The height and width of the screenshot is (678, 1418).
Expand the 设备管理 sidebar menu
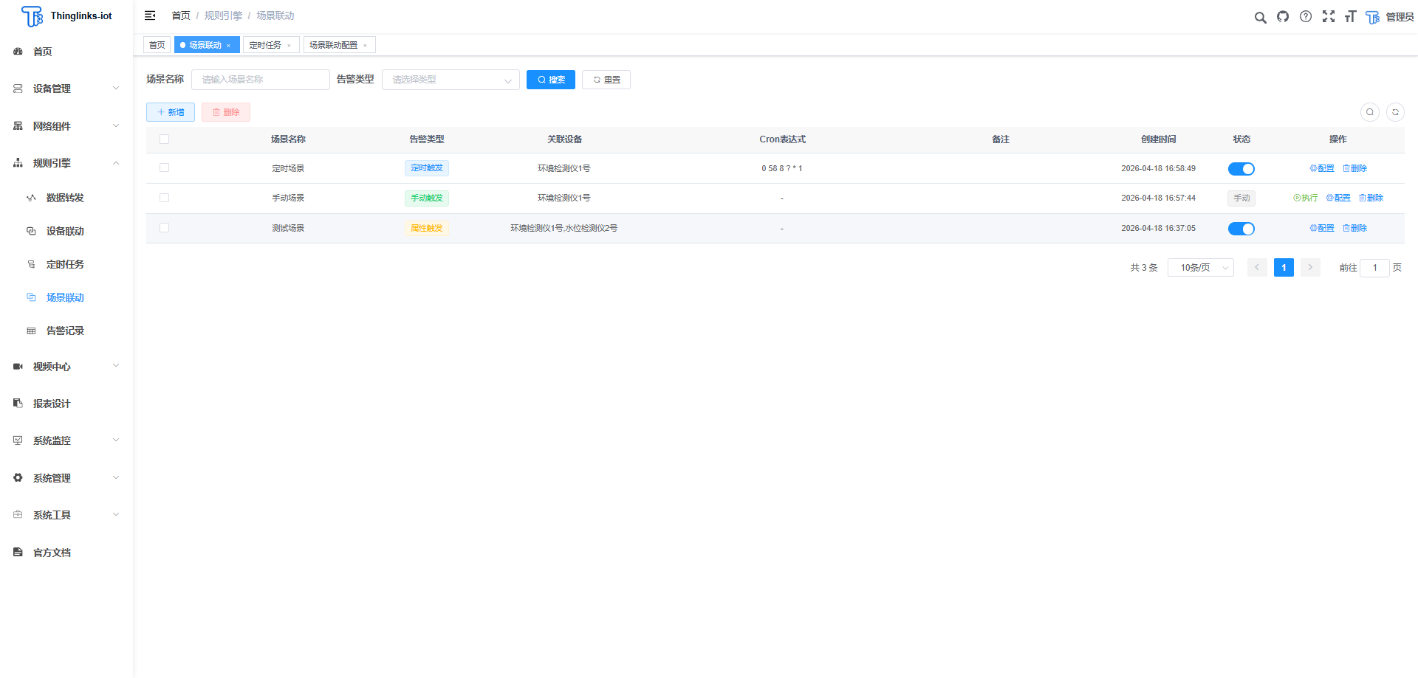click(66, 89)
